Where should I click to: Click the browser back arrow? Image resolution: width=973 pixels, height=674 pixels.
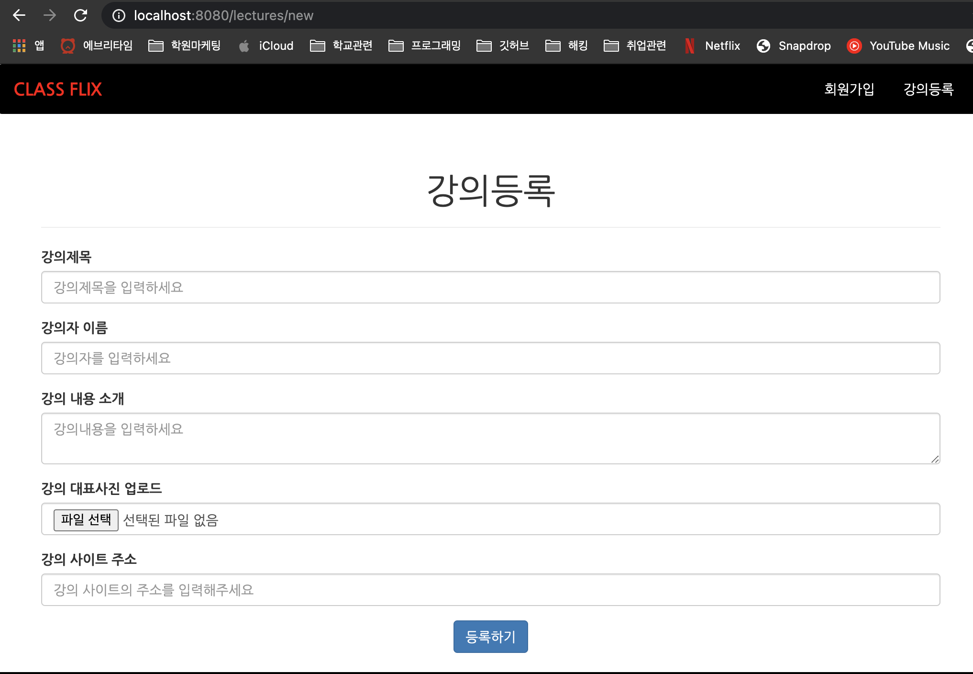click(19, 15)
